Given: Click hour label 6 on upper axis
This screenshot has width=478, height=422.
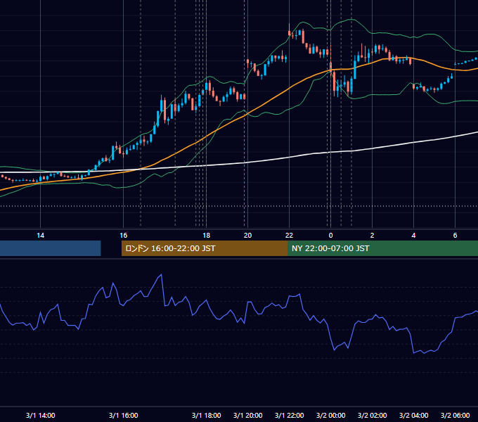Looking at the screenshot, I should [x=455, y=236].
